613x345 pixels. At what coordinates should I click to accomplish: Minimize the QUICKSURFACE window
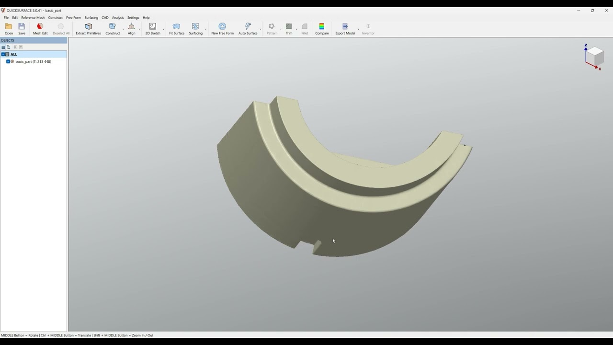(579, 10)
